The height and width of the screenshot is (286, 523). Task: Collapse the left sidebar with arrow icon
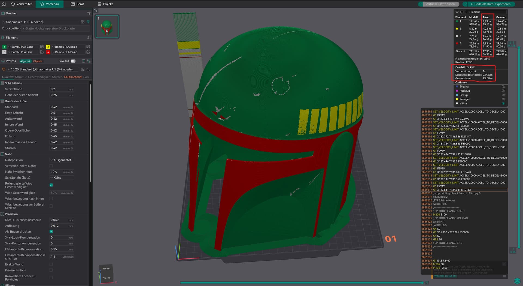[96, 10]
